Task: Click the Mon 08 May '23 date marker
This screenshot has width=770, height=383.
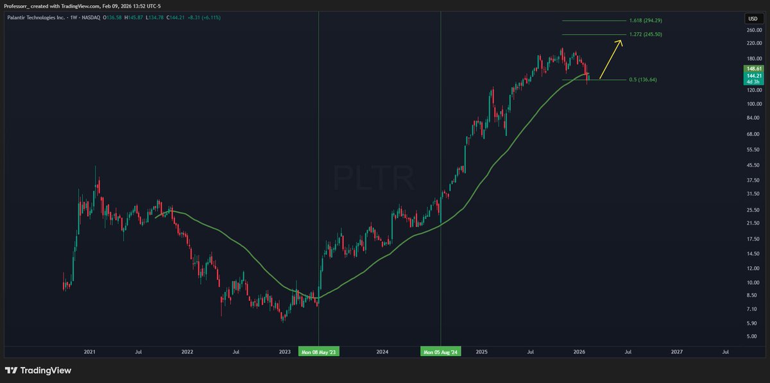Action: click(318, 352)
